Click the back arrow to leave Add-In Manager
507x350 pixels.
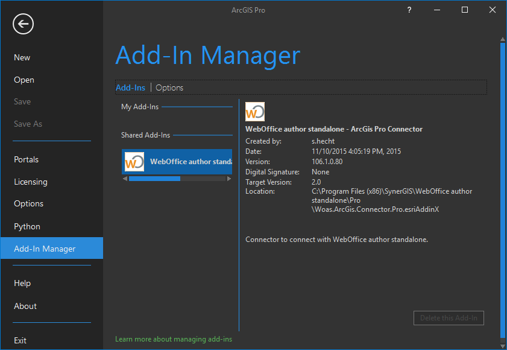coord(23,24)
